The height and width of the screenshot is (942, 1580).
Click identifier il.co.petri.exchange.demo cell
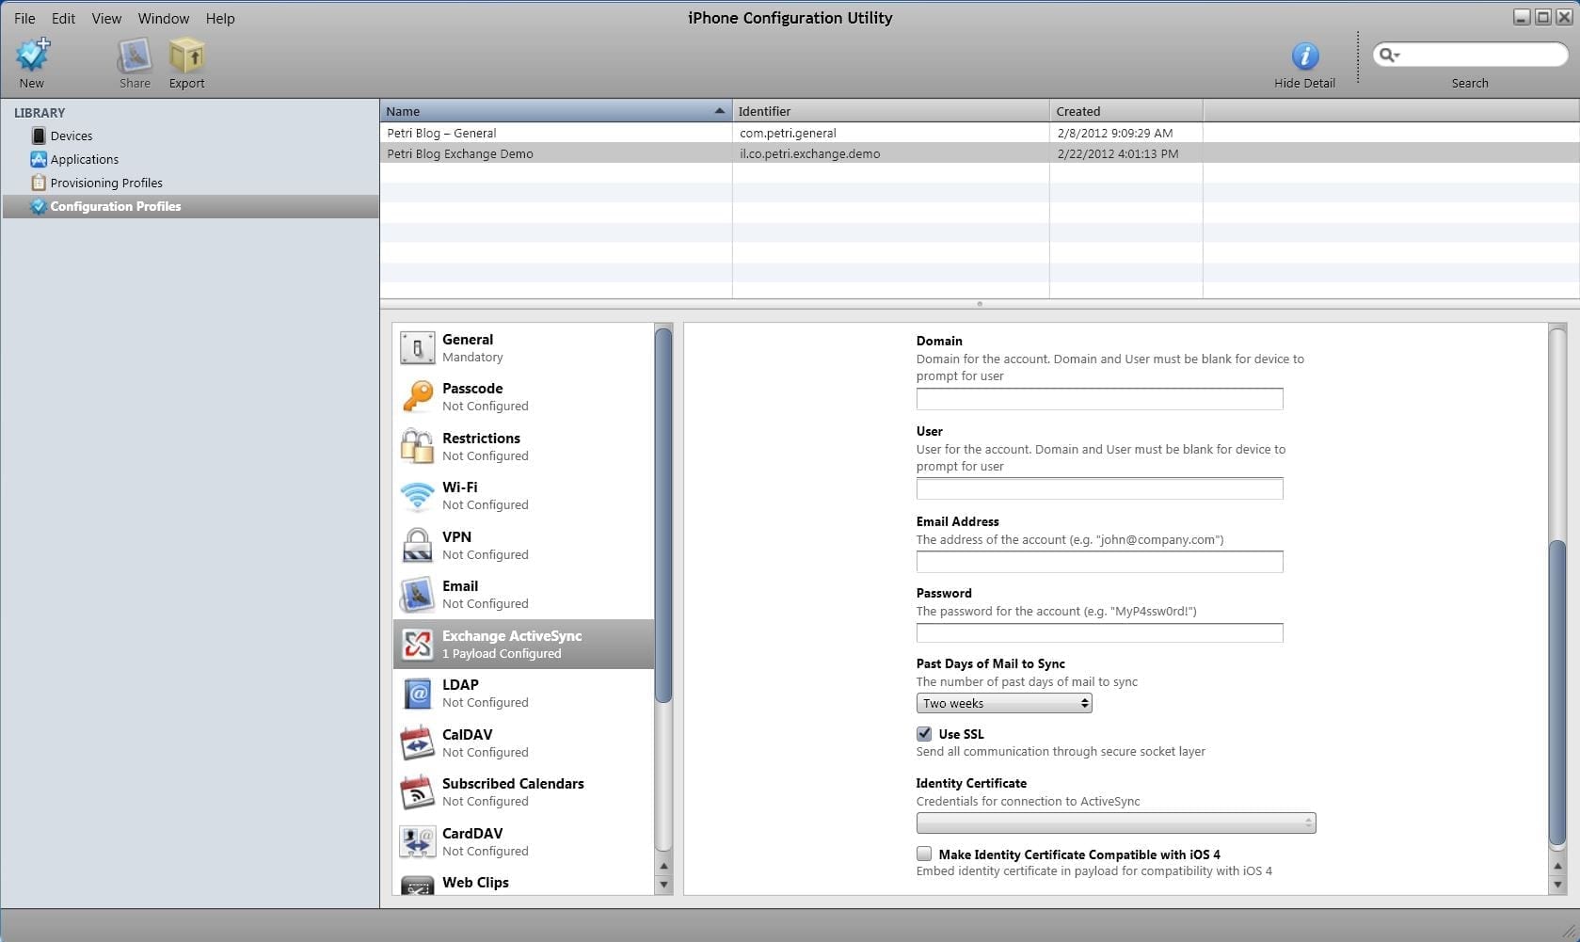point(809,153)
